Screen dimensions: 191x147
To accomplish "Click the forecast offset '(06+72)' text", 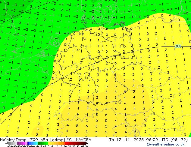I will (x=179, y=140).
